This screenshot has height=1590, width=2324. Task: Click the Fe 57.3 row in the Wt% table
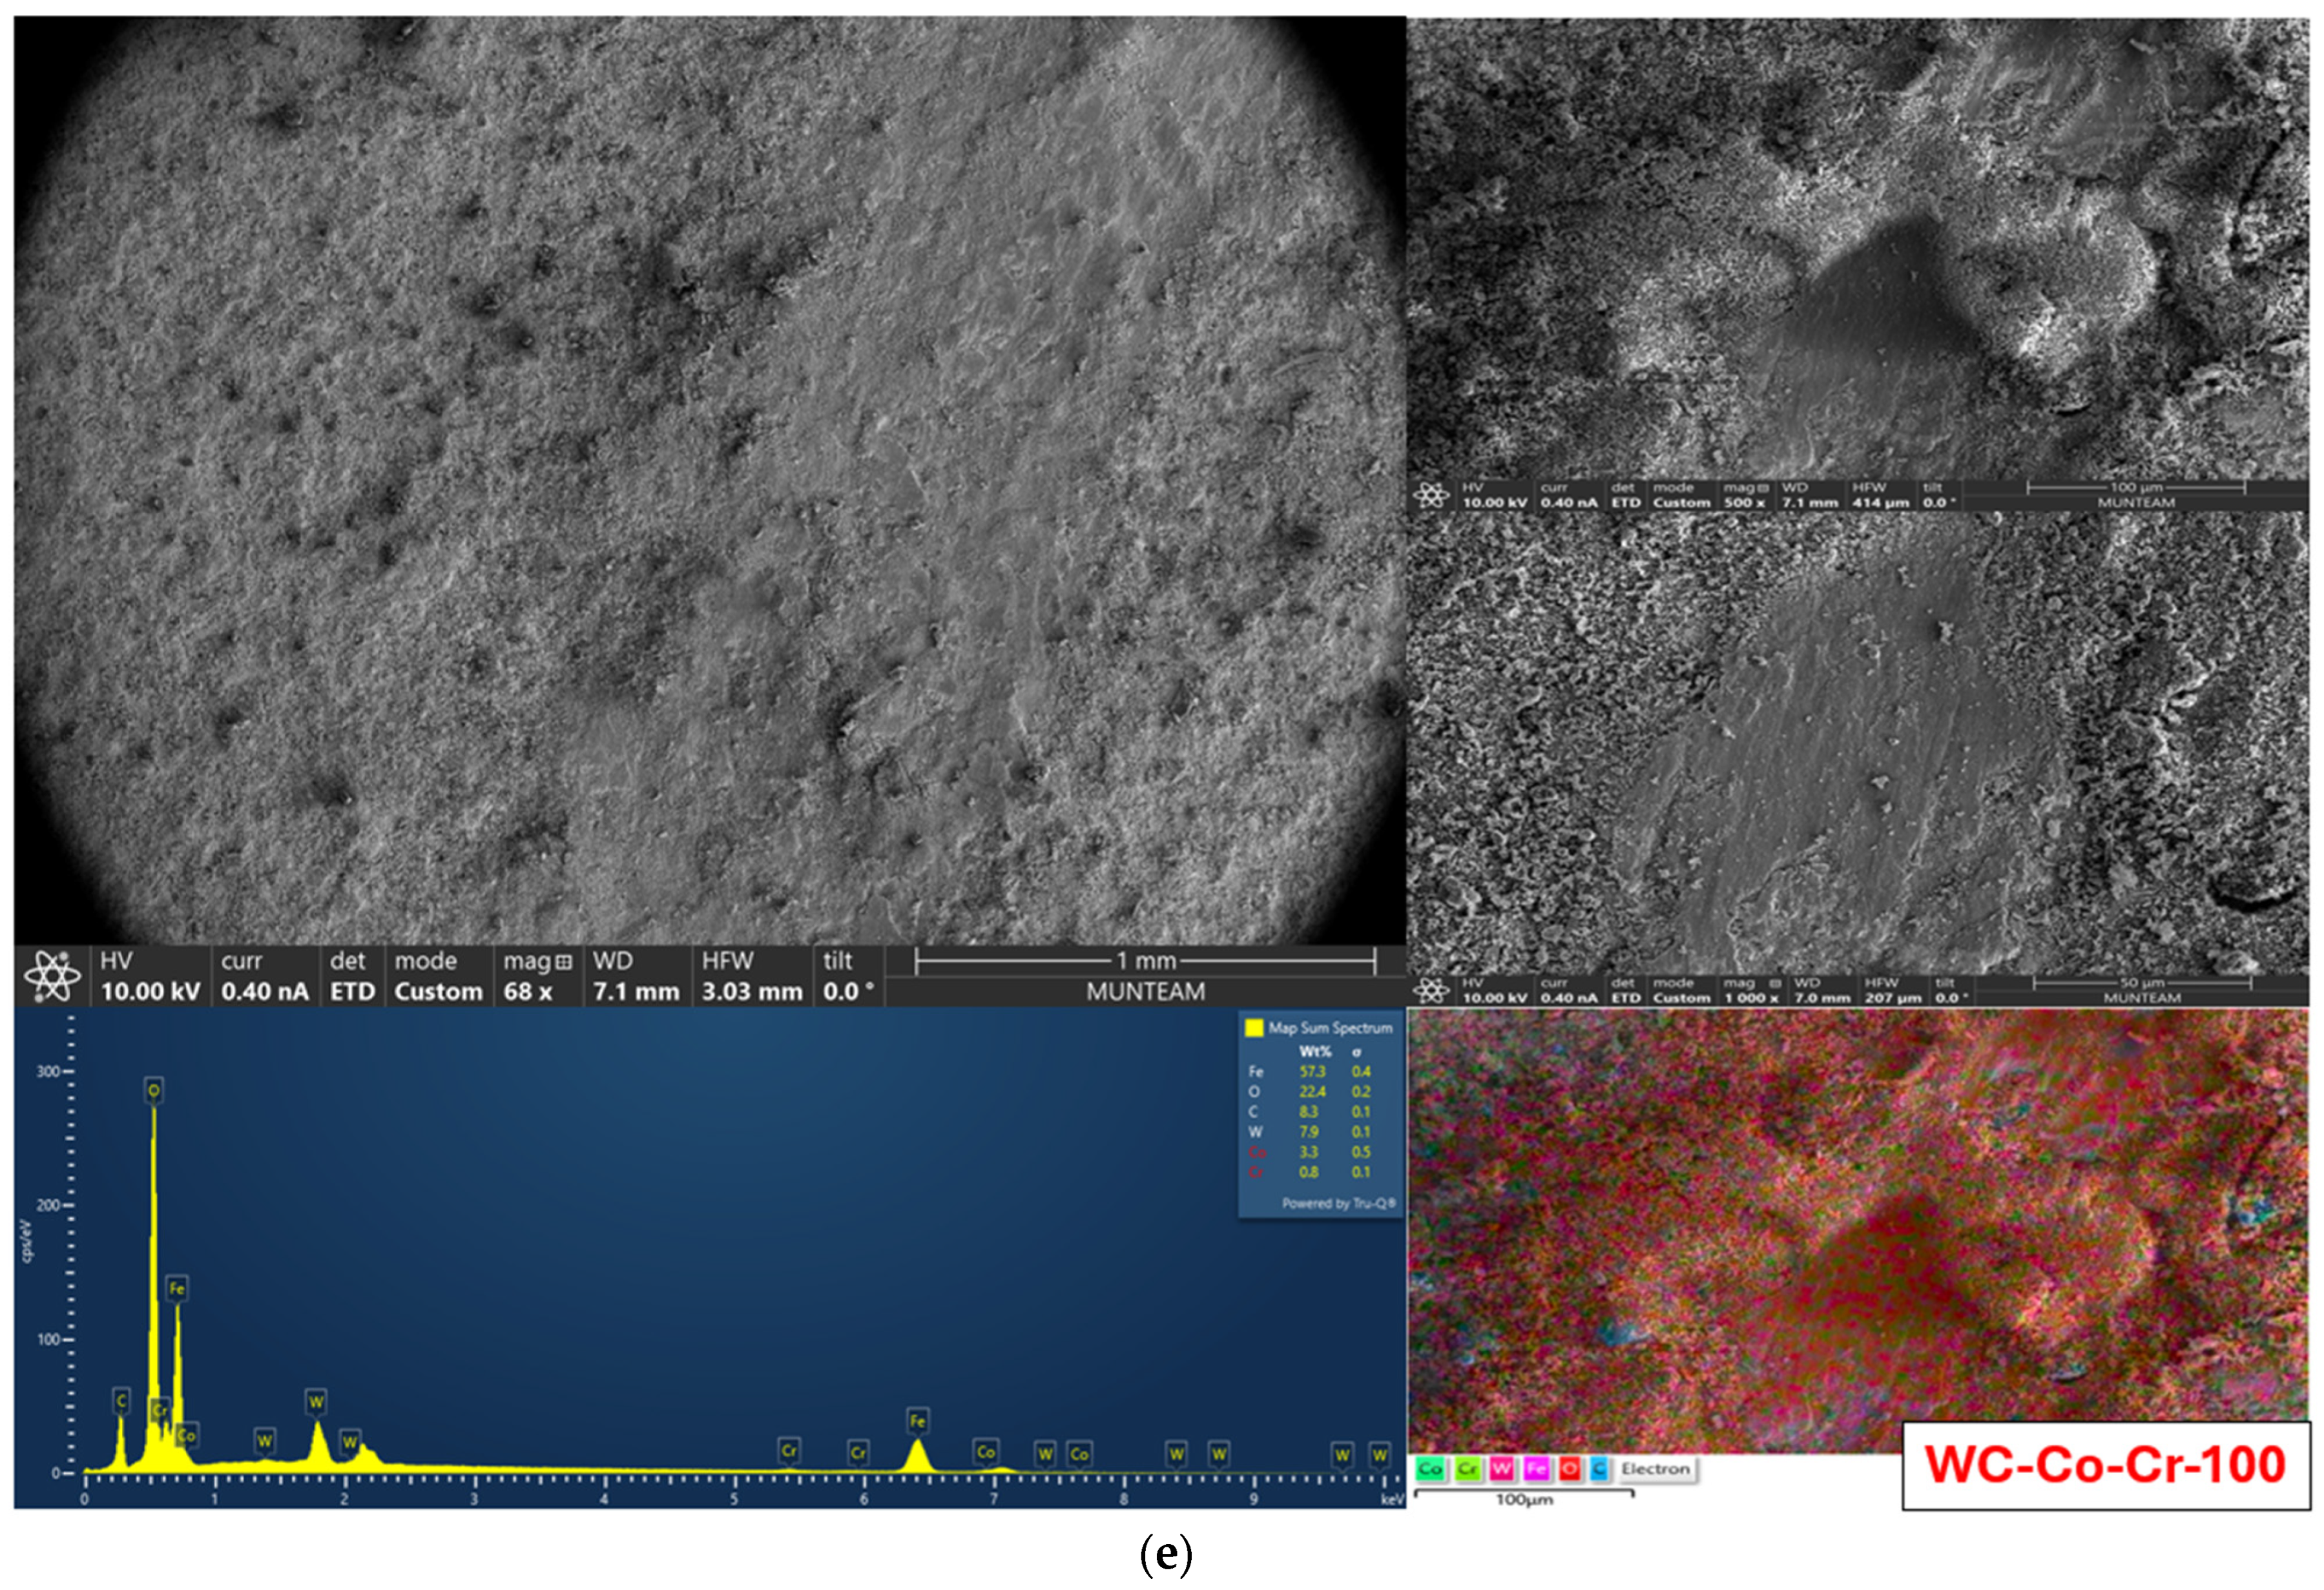1310,1072
